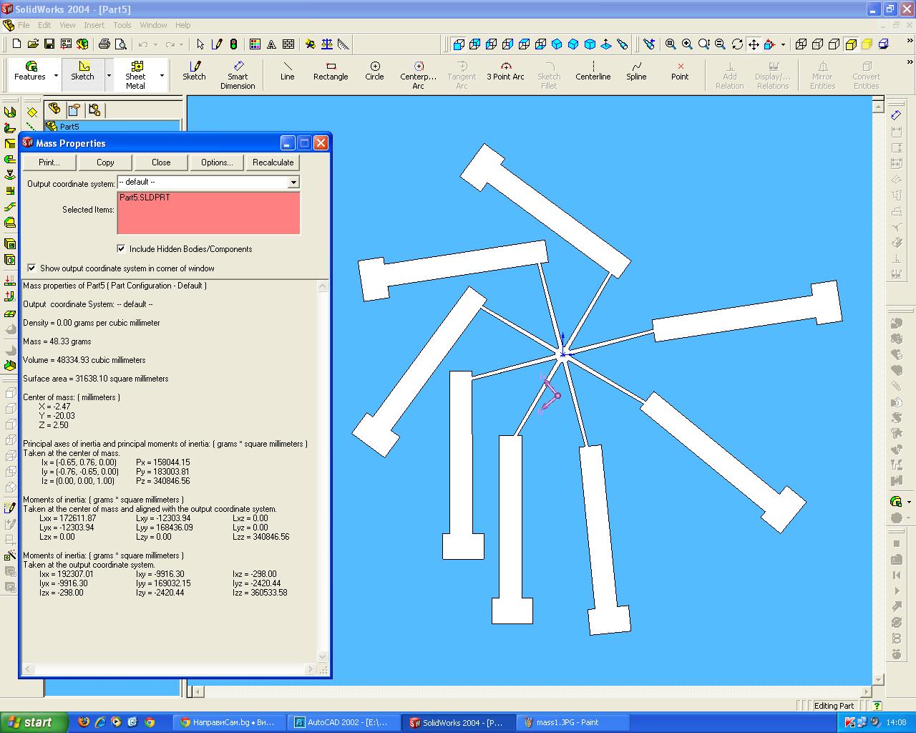The image size is (916, 733).
Task: Open the Tools menu
Action: 122,25
